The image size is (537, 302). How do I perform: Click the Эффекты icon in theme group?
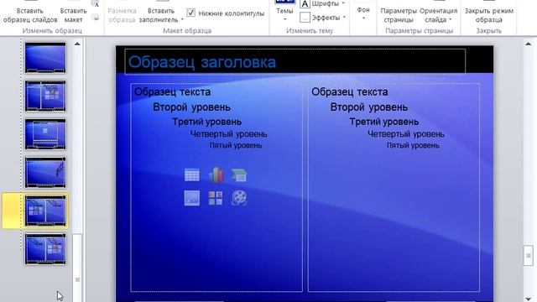pos(305,17)
